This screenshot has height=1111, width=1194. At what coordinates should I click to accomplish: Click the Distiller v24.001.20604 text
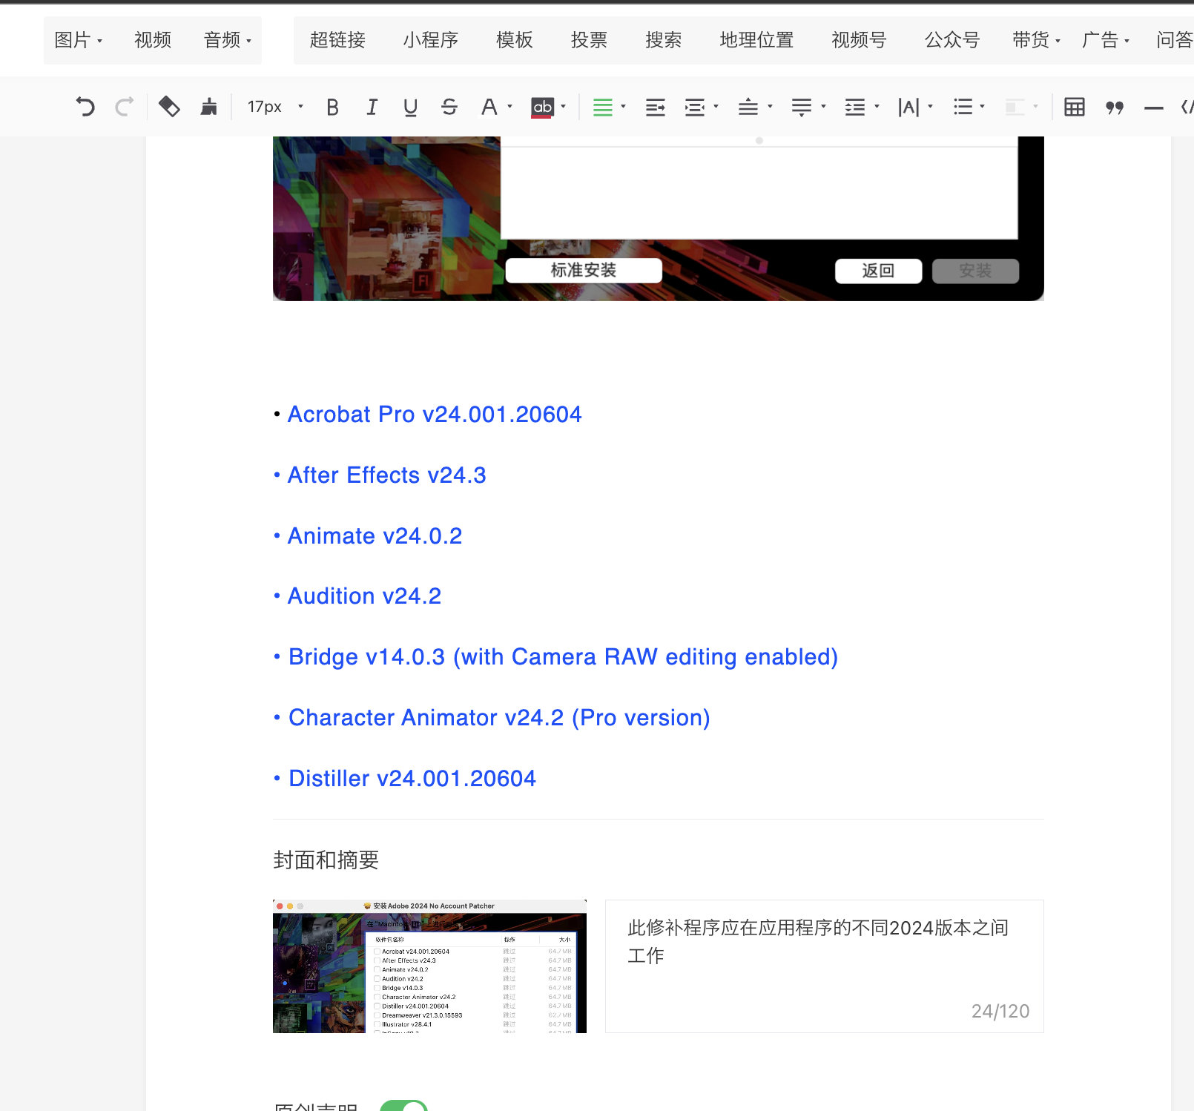(x=412, y=778)
